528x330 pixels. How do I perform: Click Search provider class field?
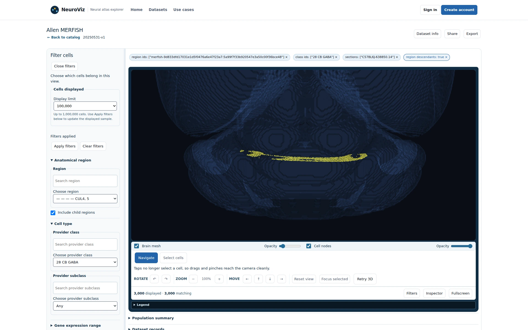[x=85, y=244]
